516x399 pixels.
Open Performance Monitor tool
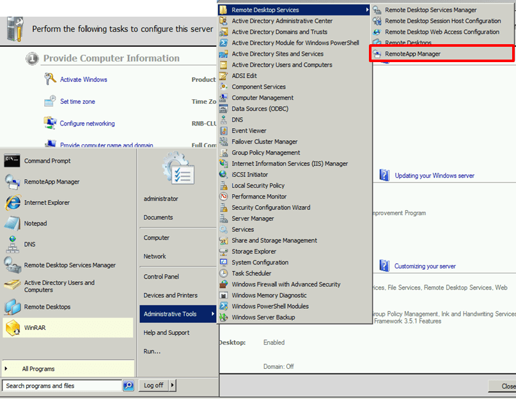click(258, 197)
